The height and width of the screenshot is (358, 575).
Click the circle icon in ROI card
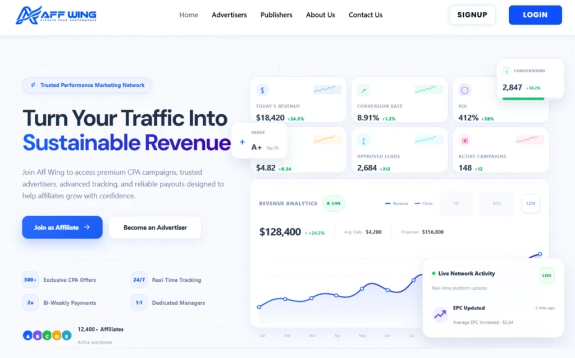tap(464, 90)
